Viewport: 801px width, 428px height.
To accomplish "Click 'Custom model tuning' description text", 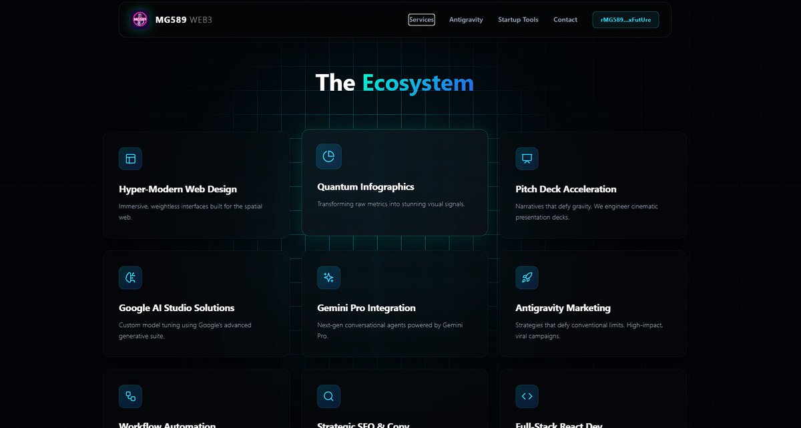I will click(185, 331).
